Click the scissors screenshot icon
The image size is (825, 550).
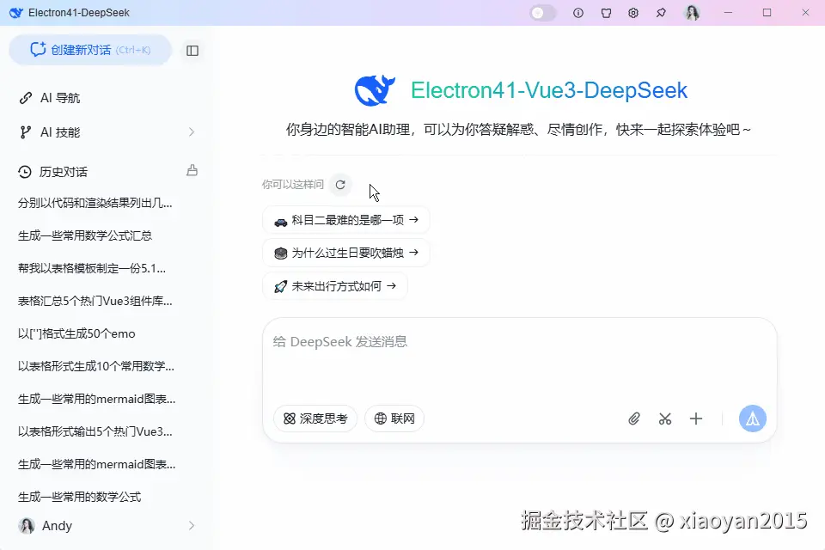665,419
